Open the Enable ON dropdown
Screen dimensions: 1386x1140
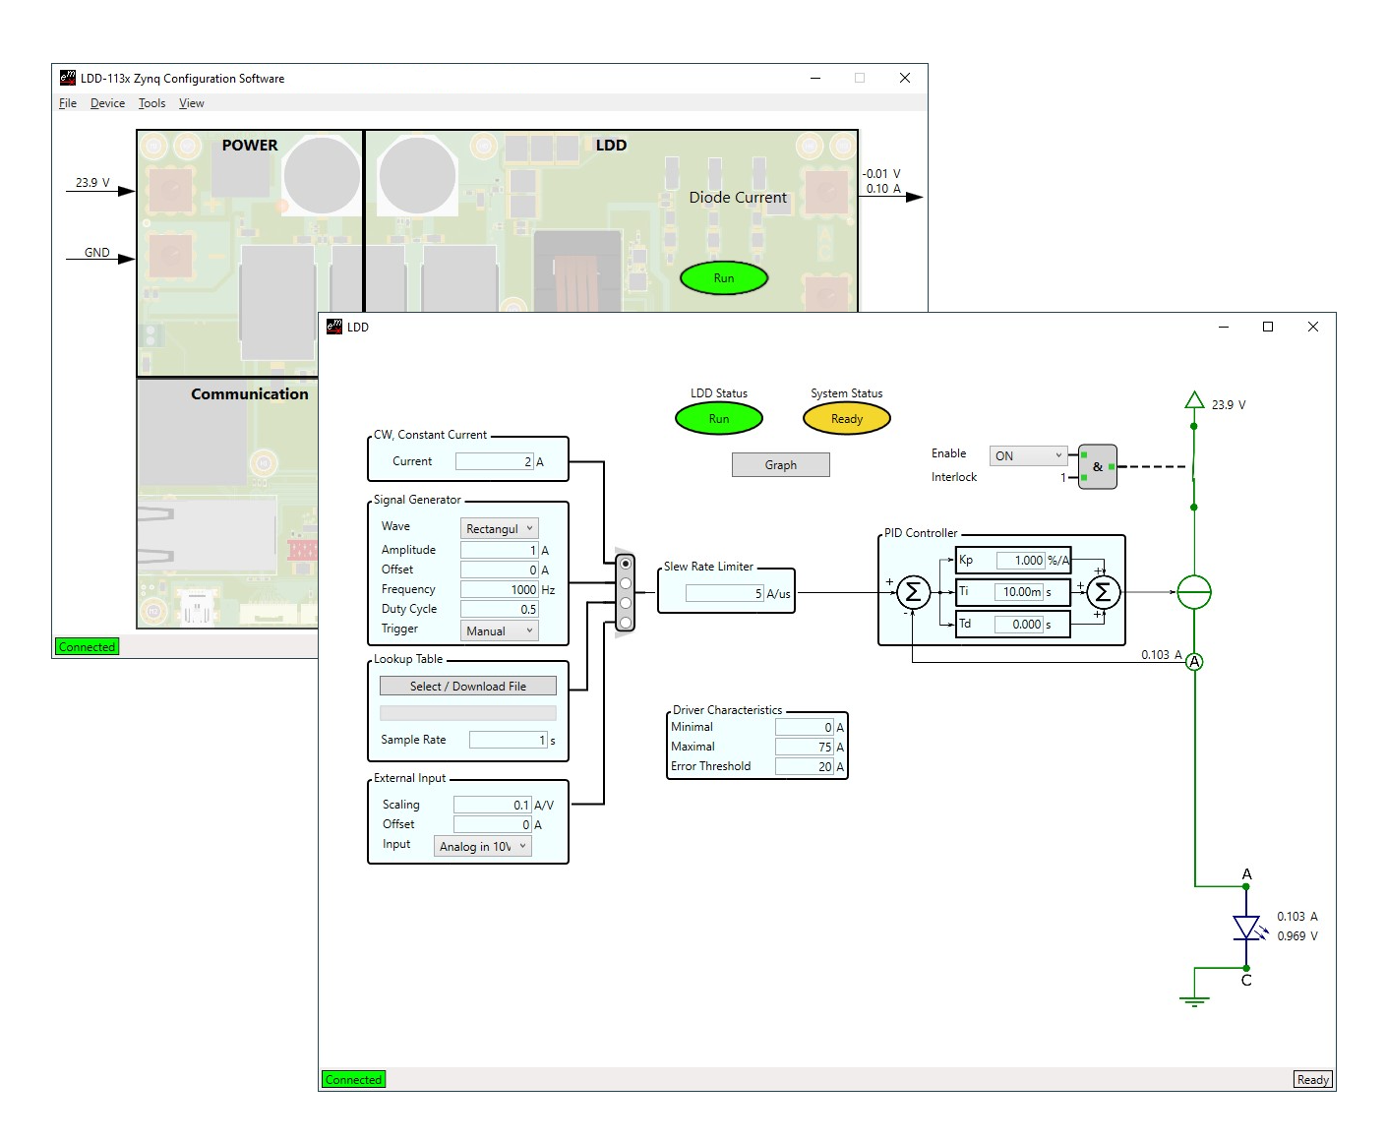[1028, 455]
